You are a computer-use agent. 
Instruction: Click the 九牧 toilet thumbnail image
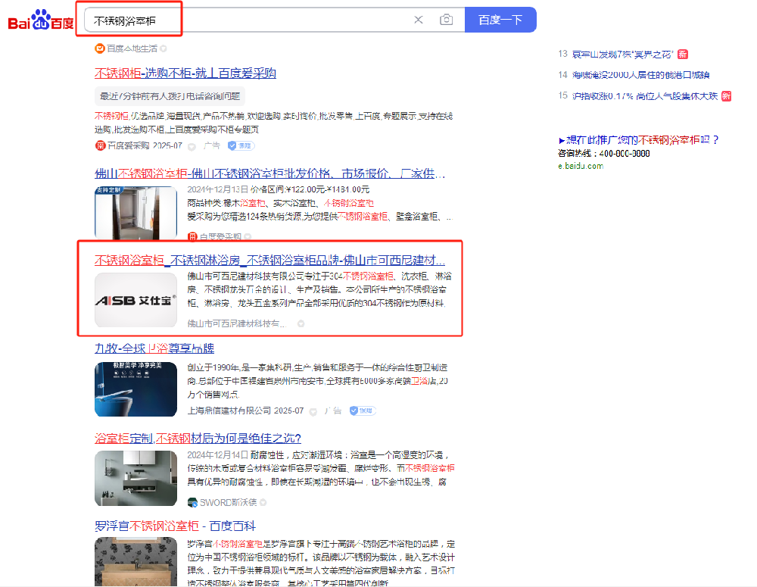(136, 389)
